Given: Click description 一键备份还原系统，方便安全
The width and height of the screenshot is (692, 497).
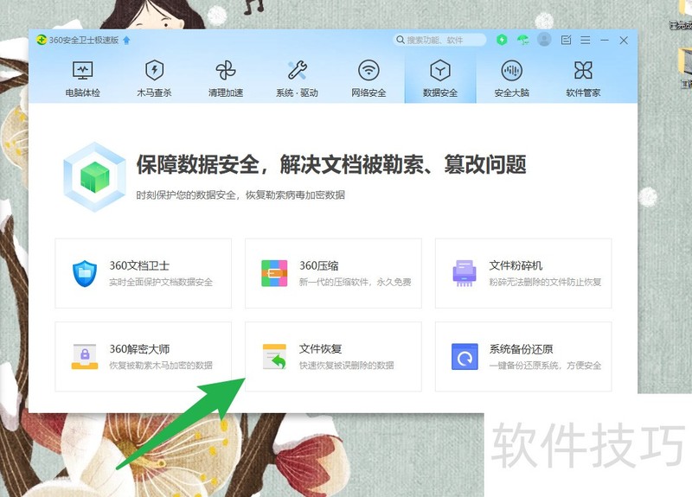Looking at the screenshot, I should coord(545,365).
